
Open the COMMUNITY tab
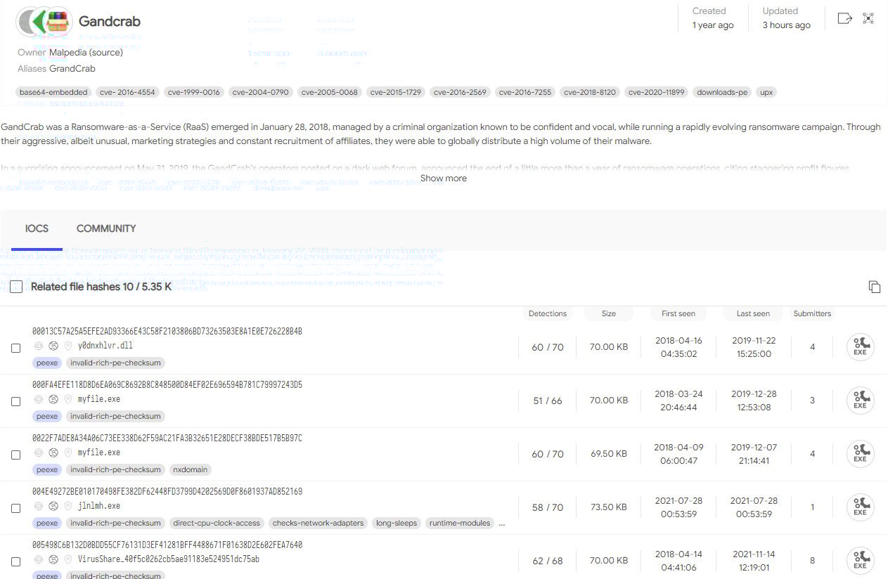tap(106, 228)
